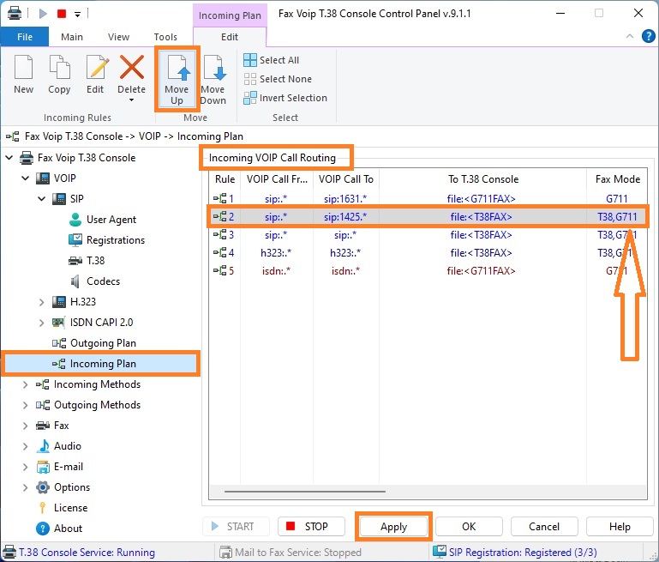Collapse the Fax Voip T.38 Console tree node
Screen dimensions: 659x562
pyautogui.click(x=9, y=158)
